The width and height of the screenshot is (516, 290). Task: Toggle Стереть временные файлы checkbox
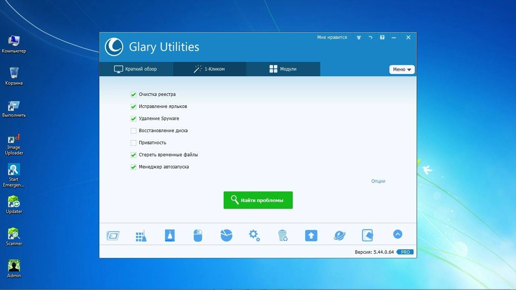point(133,155)
